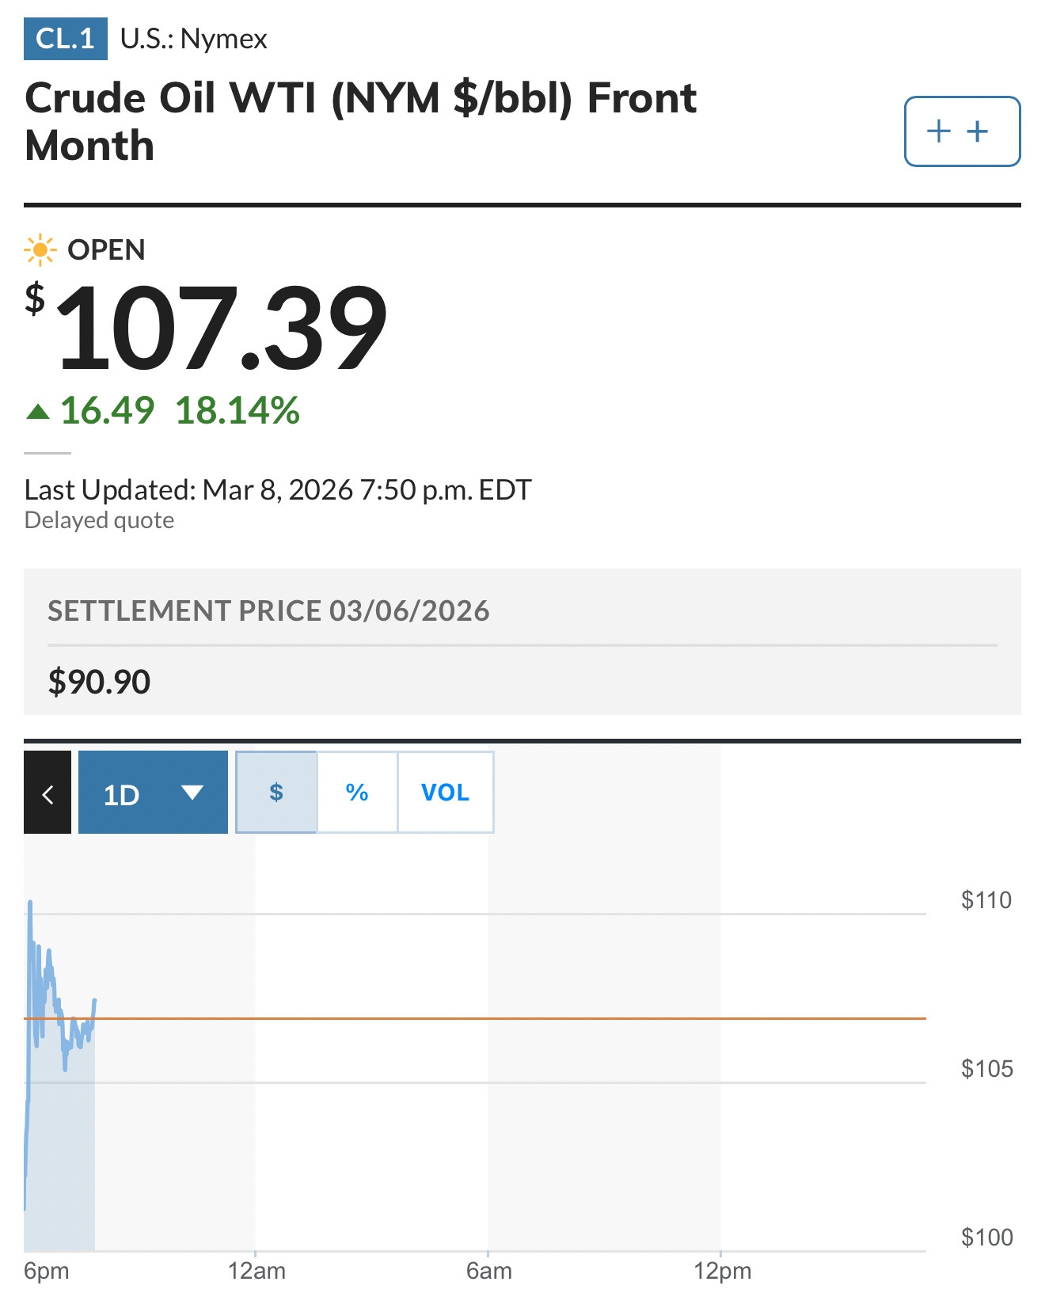Switch chart to percent (%) view
1045x1293 pixels.
coord(357,792)
